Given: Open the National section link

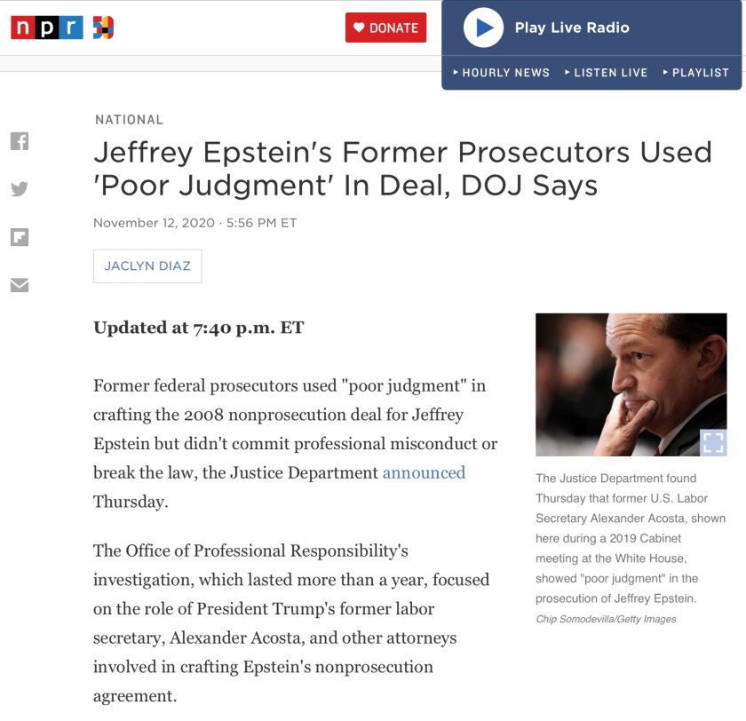Looking at the screenshot, I should tap(129, 120).
